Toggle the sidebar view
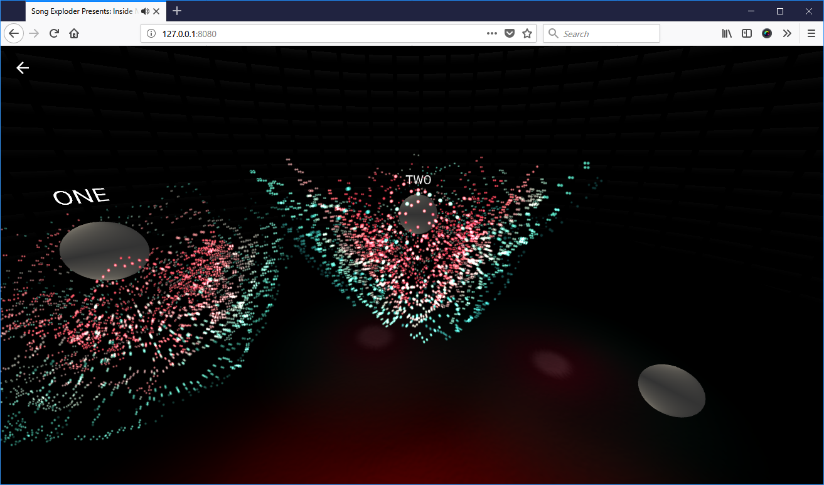Viewport: 824px width, 485px height. click(x=747, y=34)
